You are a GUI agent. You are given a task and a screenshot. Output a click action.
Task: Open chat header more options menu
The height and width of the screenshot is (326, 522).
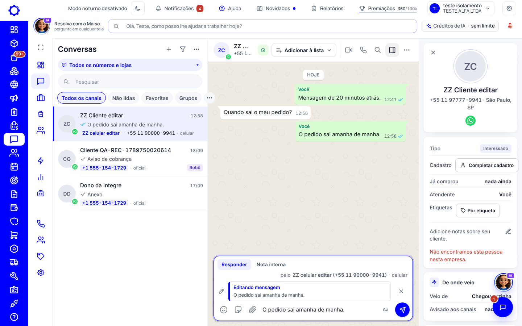tap(407, 50)
